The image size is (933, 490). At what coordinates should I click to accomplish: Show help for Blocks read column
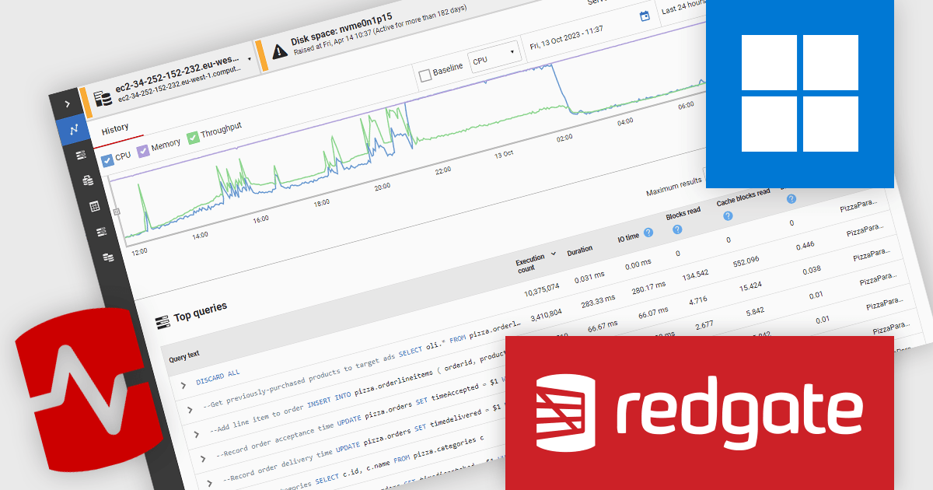677,229
